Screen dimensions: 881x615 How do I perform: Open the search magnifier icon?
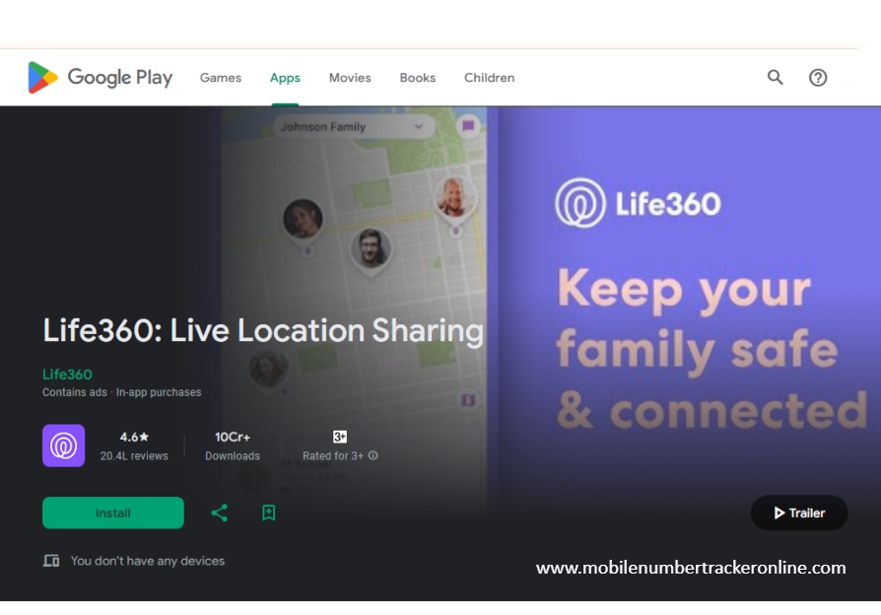point(776,78)
